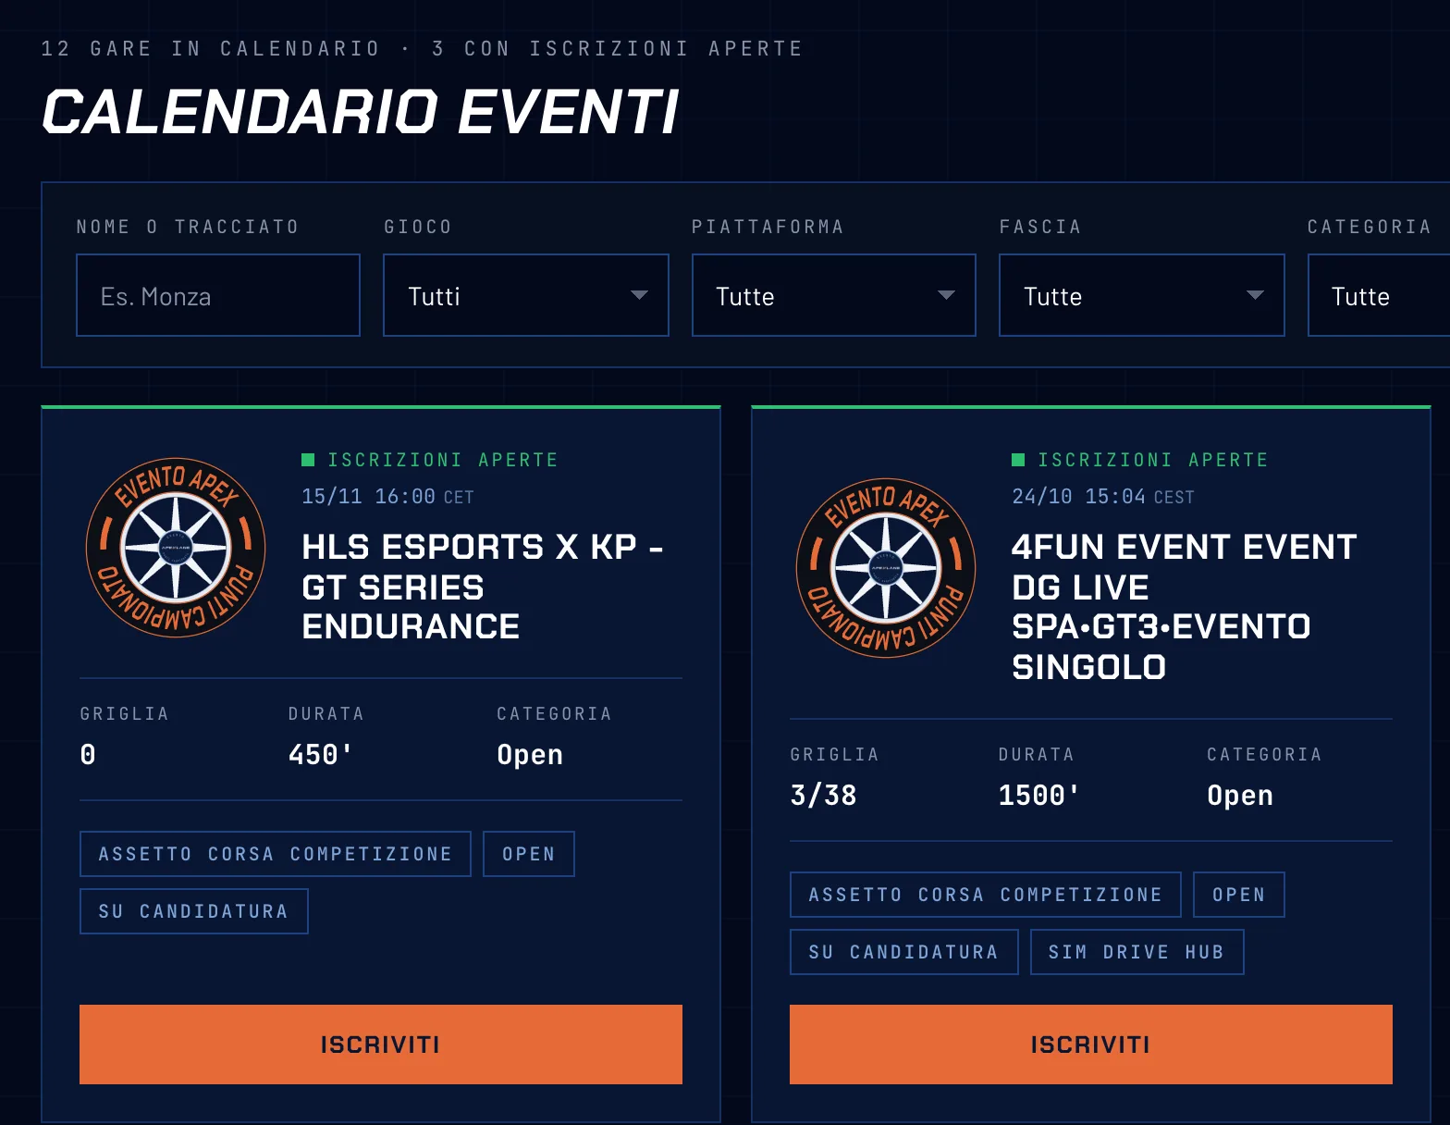Click Su Candidatura tag on HLS Esports card
Viewport: 1450px width, 1125px height.
[x=194, y=911]
